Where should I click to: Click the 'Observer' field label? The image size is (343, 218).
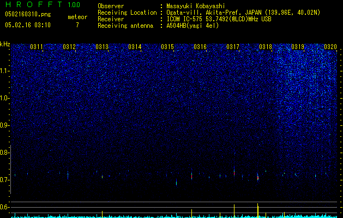coord(111,6)
